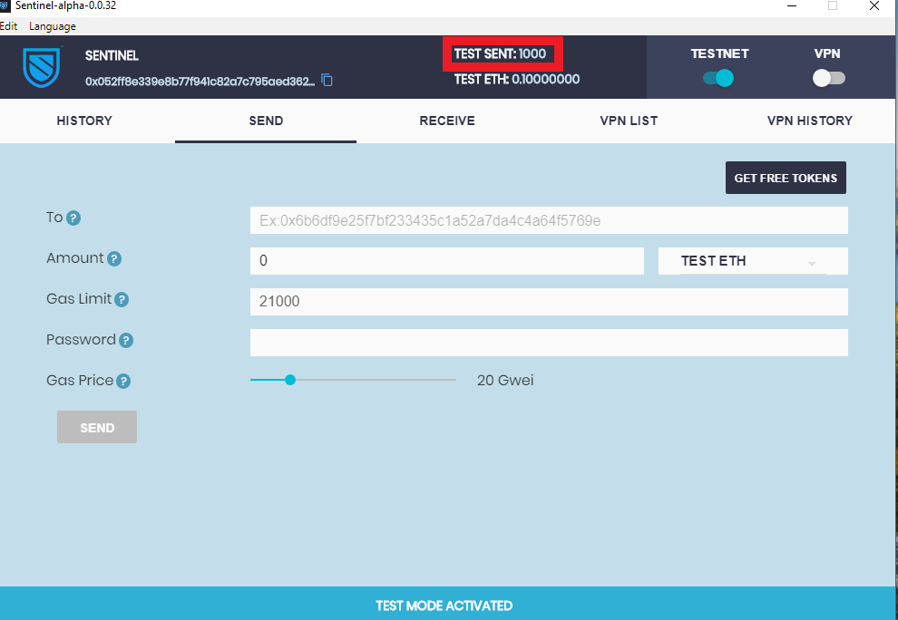Screen dimensions: 898x620
Task: Focus the Password input field
Action: [549, 343]
